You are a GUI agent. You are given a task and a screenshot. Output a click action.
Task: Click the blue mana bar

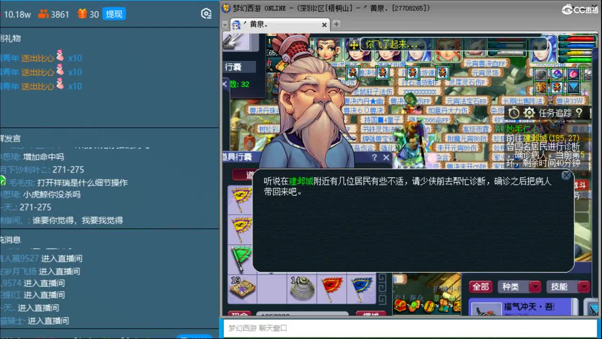pyautogui.click(x=577, y=46)
